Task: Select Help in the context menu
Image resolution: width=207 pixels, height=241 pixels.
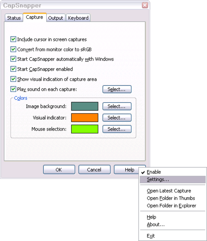Action: pos(173,217)
